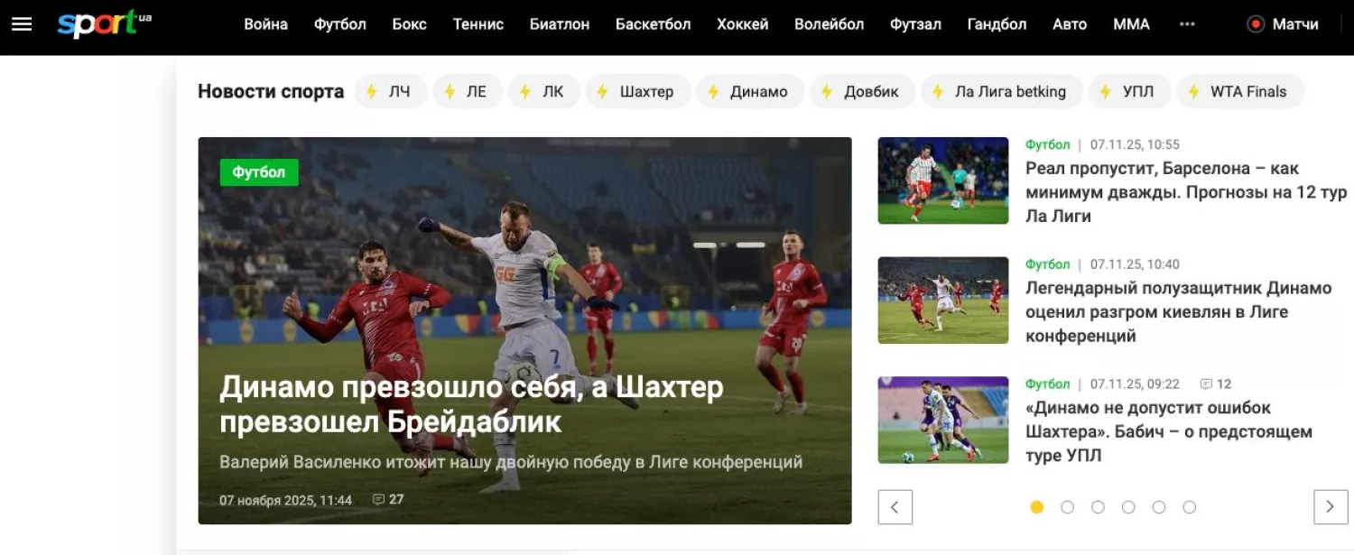Image resolution: width=1354 pixels, height=555 pixels.
Task: Open Теннис section in top menu
Action: 478,24
